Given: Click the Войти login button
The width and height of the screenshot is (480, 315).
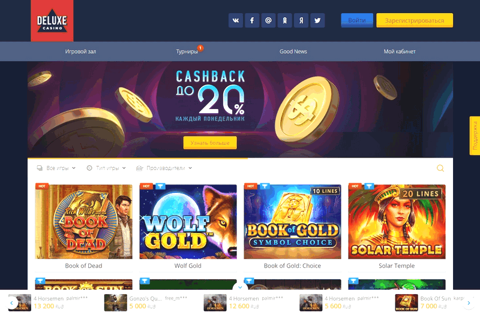Looking at the screenshot, I should click(357, 20).
